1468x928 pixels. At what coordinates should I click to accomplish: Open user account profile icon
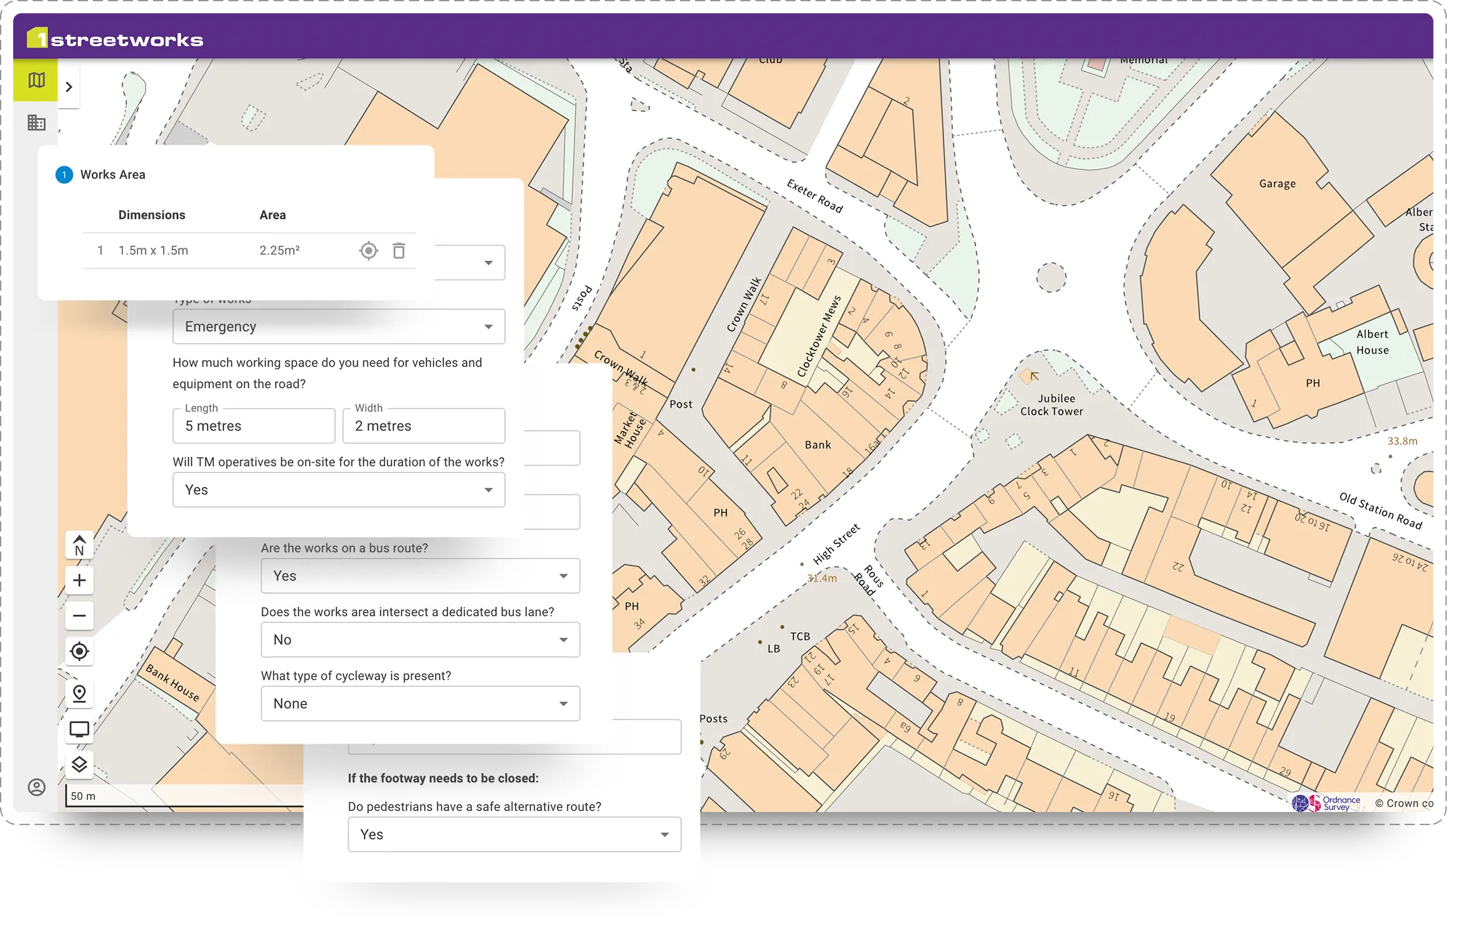36,788
